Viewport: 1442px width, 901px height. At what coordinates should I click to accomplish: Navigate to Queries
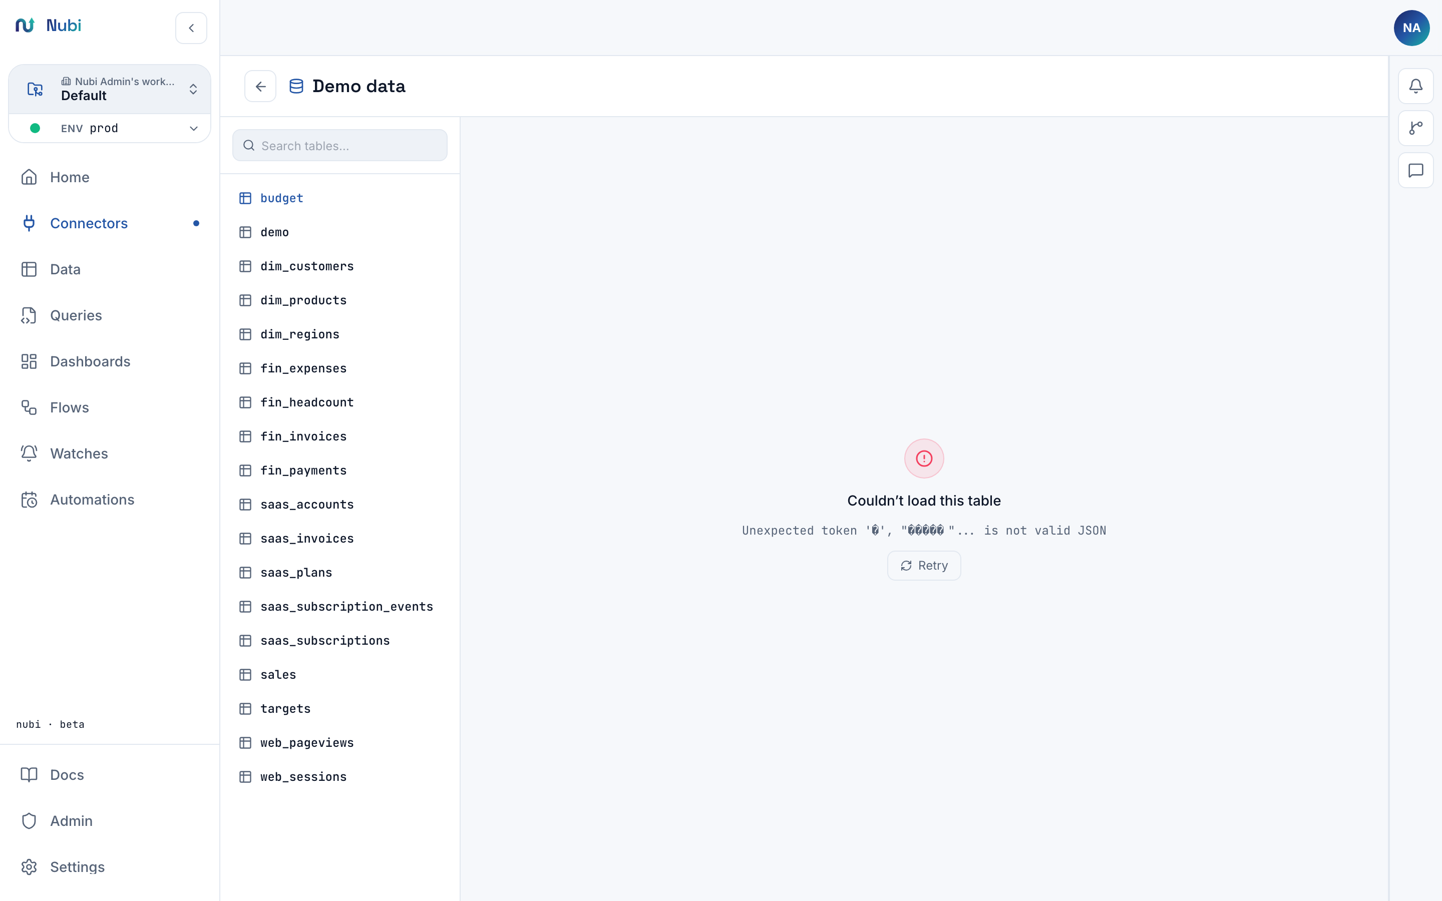point(110,315)
